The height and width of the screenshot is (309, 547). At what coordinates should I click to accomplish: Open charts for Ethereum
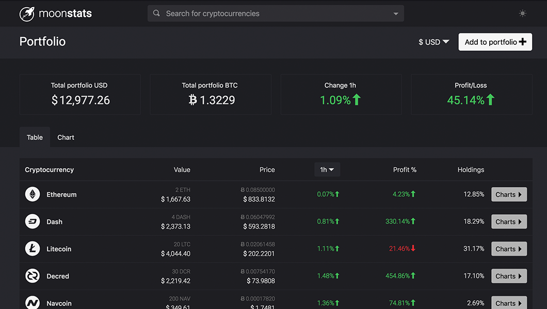coord(509,194)
